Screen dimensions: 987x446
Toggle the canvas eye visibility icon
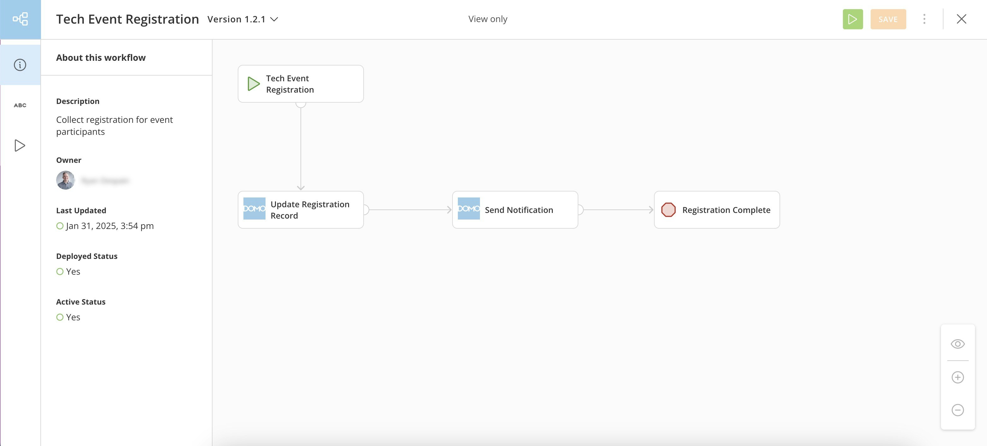click(957, 344)
